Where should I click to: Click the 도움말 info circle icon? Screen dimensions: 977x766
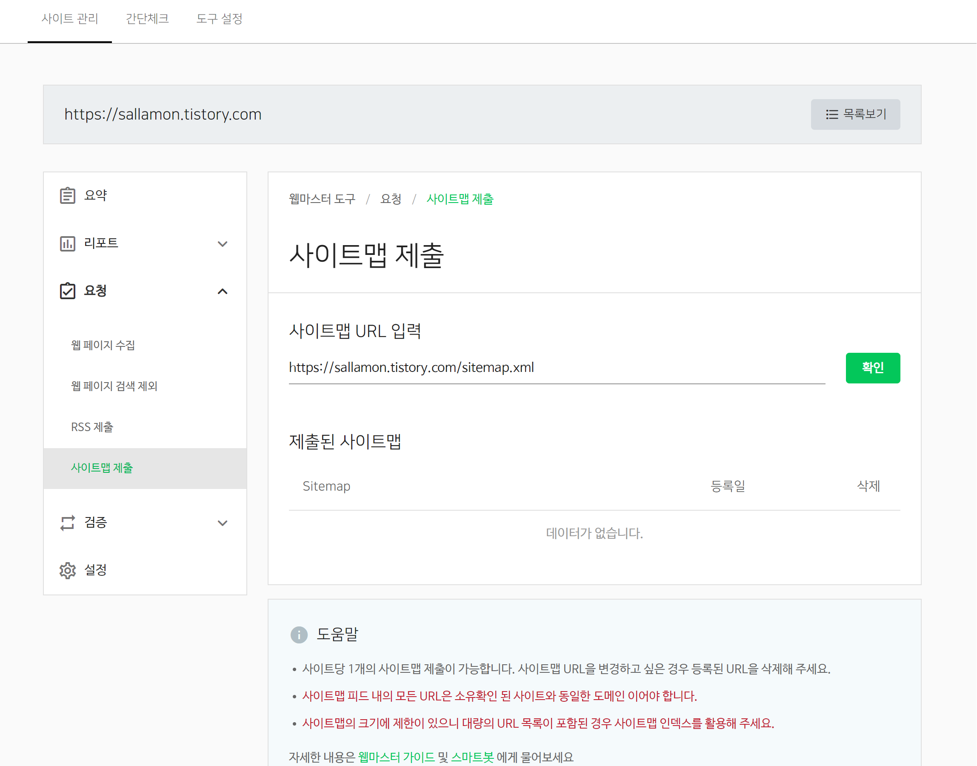click(x=299, y=635)
